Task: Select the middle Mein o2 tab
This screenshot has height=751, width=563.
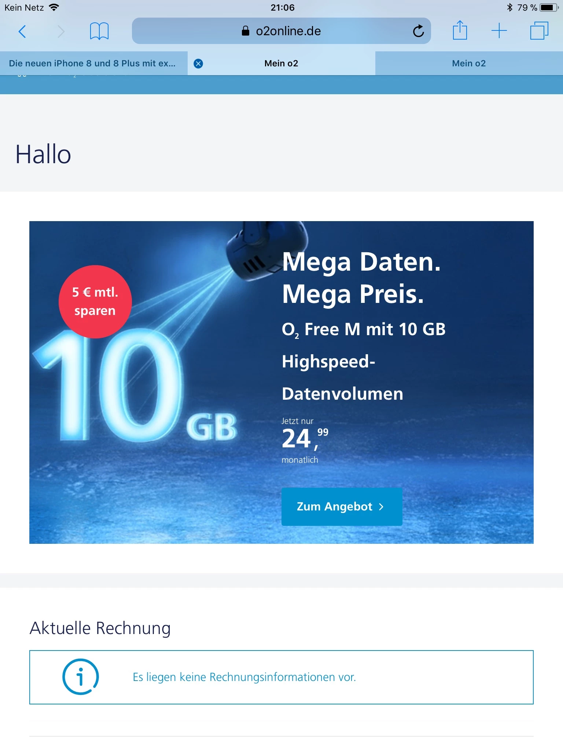Action: coord(281,63)
